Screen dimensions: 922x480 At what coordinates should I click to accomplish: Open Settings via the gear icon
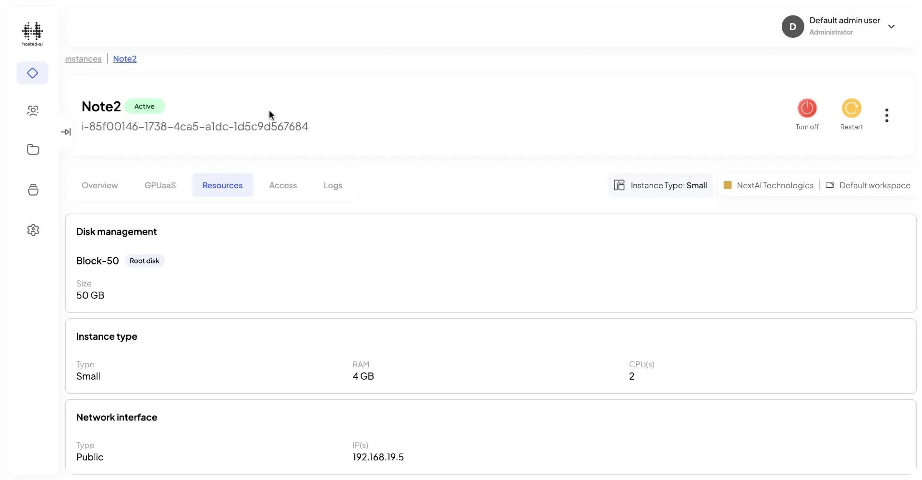point(33,230)
